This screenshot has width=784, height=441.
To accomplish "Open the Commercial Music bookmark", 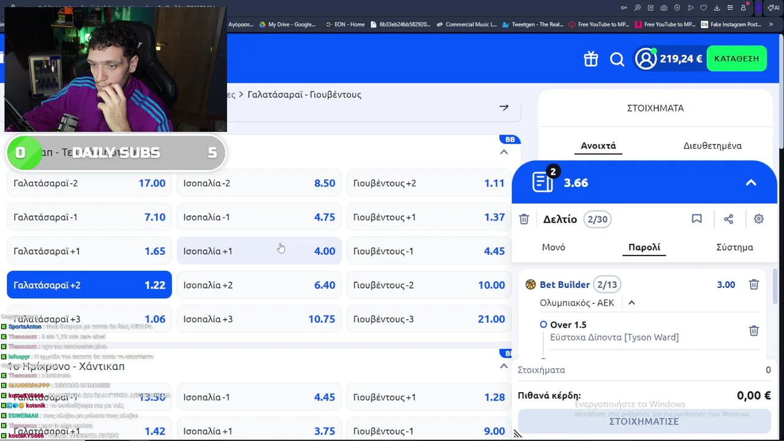I will [466, 24].
